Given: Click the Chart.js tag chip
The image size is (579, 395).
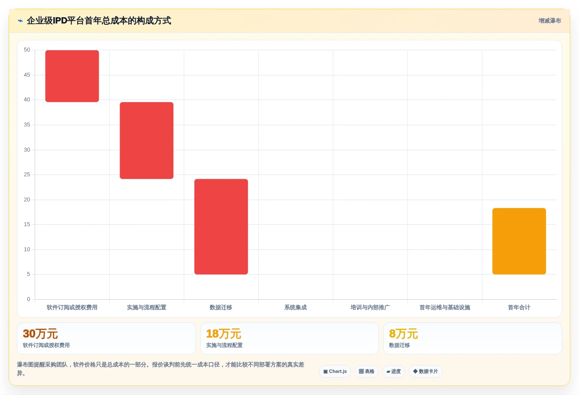Looking at the screenshot, I should click(335, 372).
